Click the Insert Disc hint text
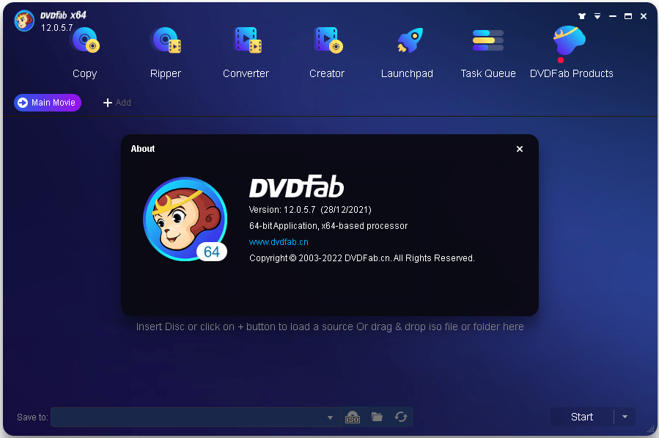 (330, 327)
